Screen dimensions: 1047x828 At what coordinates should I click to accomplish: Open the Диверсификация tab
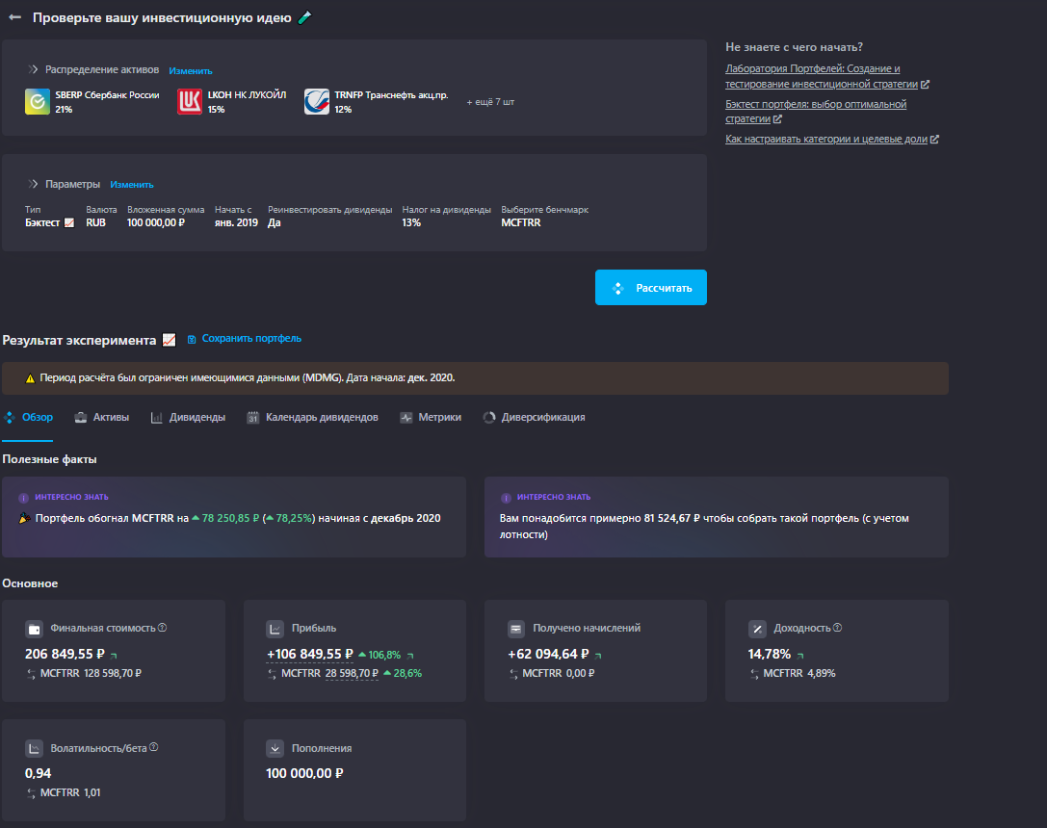534,418
